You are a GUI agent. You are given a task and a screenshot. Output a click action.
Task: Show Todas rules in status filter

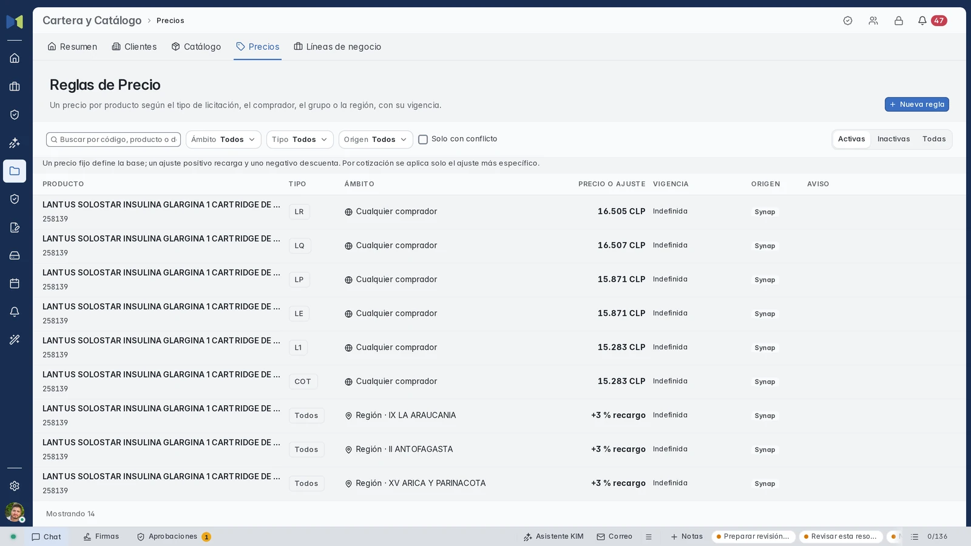(934, 139)
